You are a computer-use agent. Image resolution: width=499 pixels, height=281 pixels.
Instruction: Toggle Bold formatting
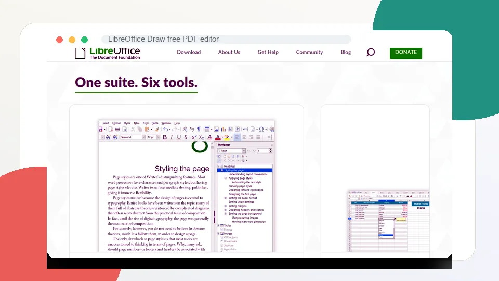pos(165,137)
